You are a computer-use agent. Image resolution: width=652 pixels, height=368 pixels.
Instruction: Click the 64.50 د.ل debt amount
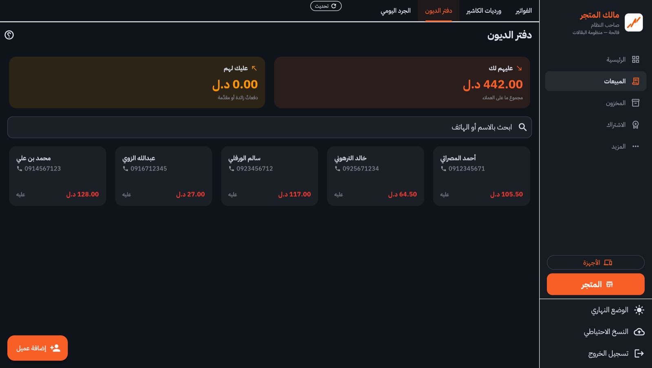403,194
